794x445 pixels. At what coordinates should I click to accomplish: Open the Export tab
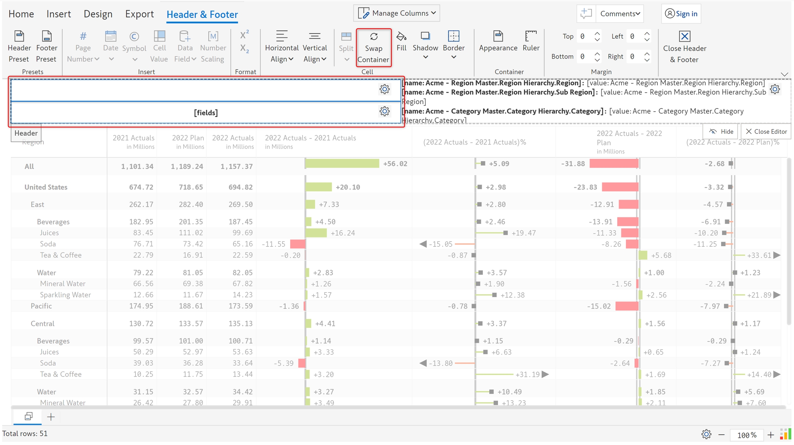139,14
